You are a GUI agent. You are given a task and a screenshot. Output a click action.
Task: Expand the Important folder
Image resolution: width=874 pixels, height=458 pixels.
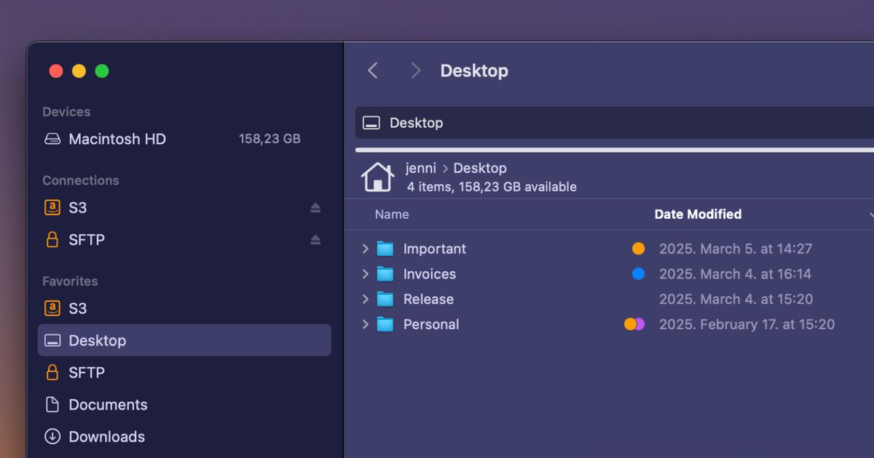[366, 249]
